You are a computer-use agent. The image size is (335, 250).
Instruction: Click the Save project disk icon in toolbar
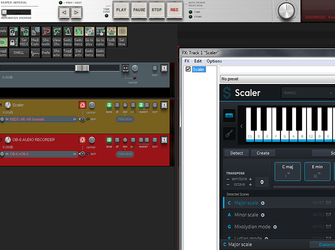click(24, 31)
